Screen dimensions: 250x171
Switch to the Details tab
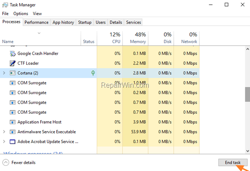[x=116, y=23]
